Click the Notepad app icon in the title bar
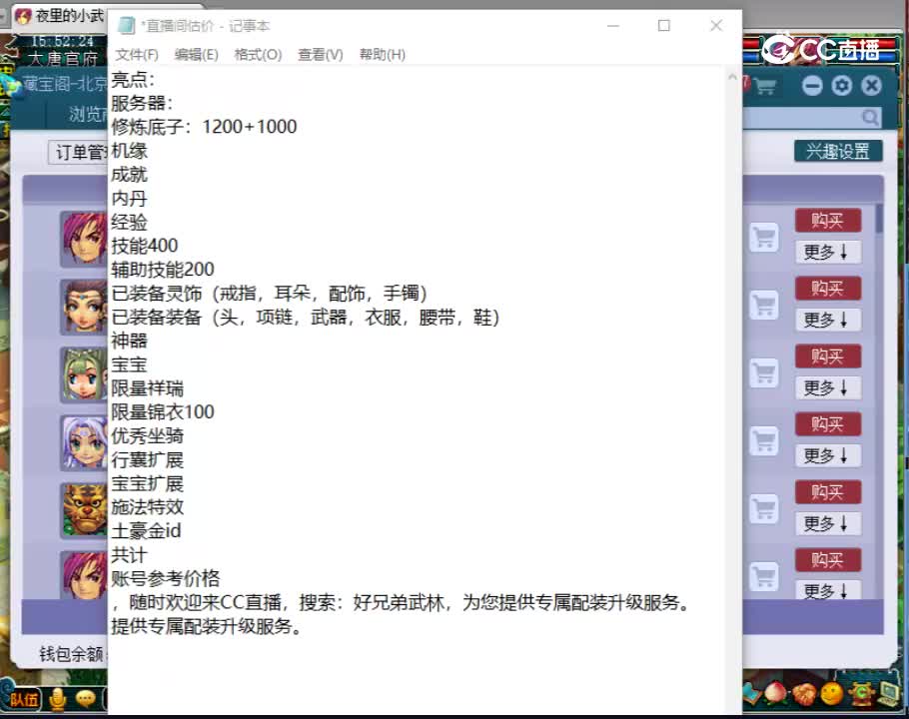 (x=126, y=26)
